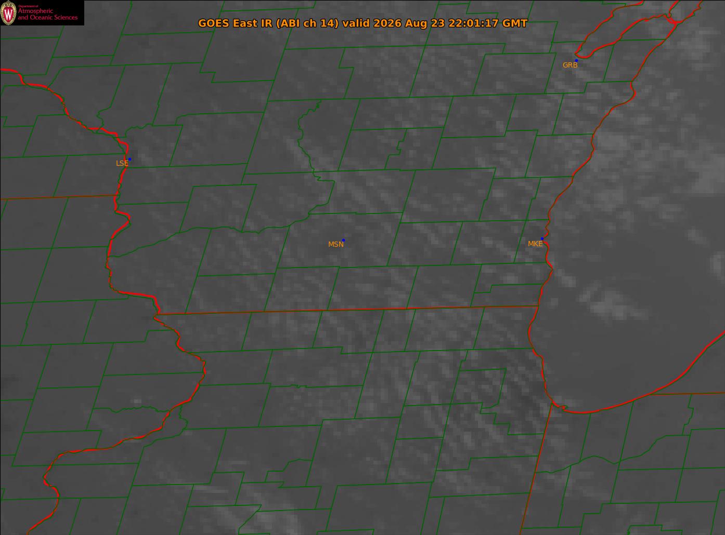The width and height of the screenshot is (725, 535).
Task: Click the southern tip of Green Bay water
Action: (577, 54)
